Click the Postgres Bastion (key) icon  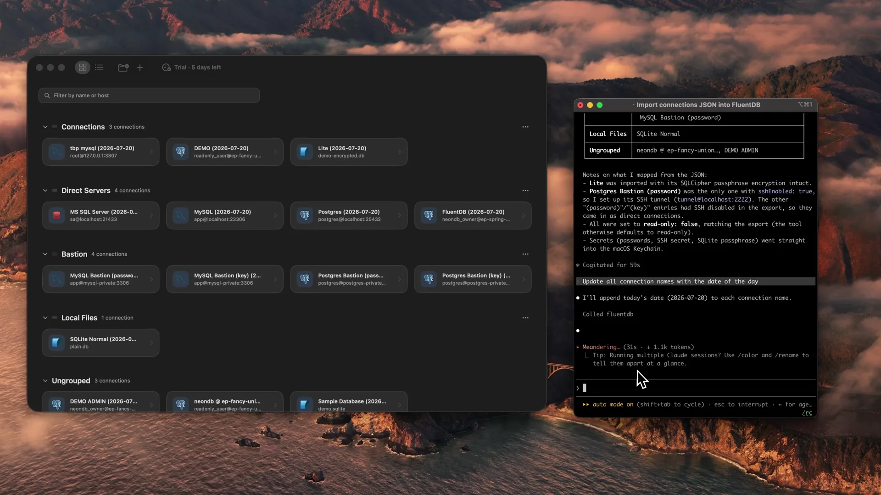tap(429, 279)
